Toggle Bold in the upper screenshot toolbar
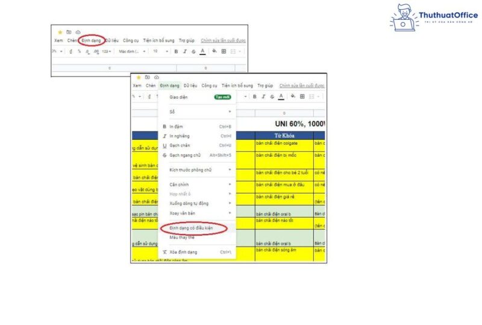The width and height of the screenshot is (482, 325). (x=176, y=51)
